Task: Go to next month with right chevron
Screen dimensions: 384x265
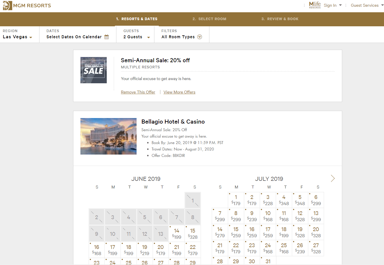Action: (x=333, y=178)
